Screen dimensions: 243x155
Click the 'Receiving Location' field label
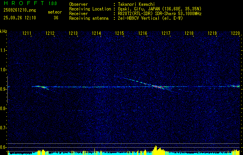click(x=90, y=9)
